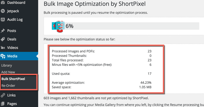
Task: Click the Videos camera icon
Action: [x=3, y=47]
